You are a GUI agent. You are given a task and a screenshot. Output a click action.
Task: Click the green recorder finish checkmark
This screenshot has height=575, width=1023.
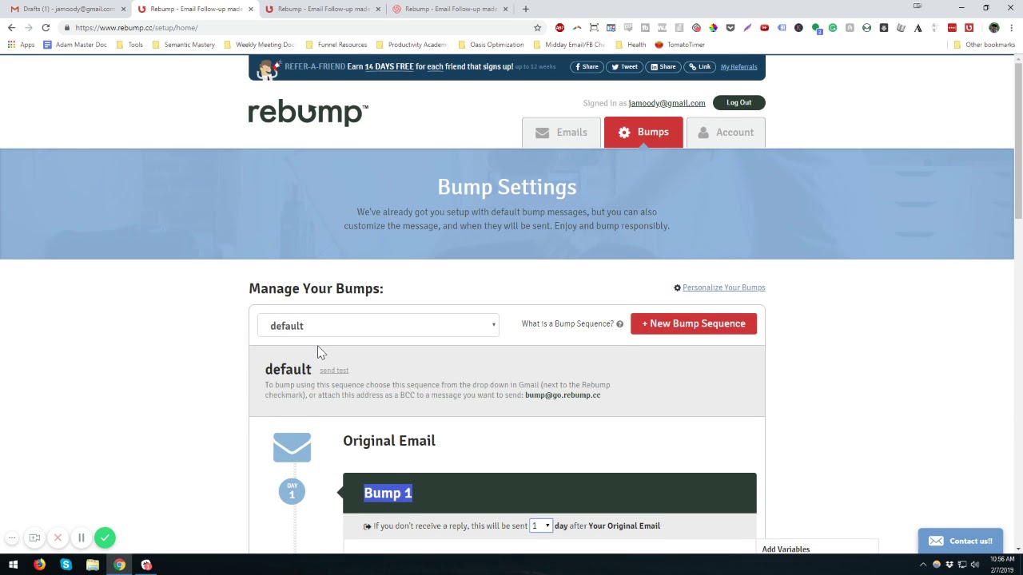point(105,538)
